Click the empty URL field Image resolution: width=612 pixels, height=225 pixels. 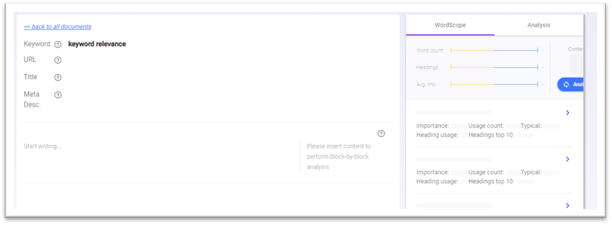pyautogui.click(x=230, y=60)
